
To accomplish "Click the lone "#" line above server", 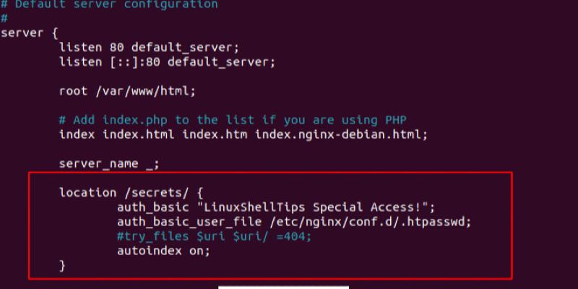I will [x=4, y=19].
